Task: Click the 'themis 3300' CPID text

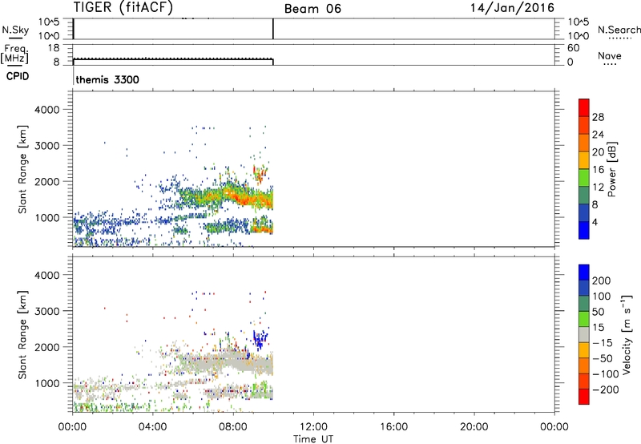Action: pyautogui.click(x=107, y=79)
